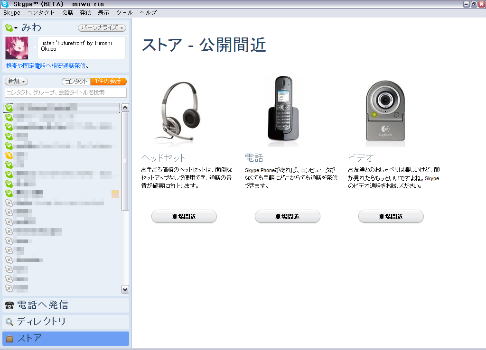The width and height of the screenshot is (486, 350).
Task: Switch to the 1件の会話 tab
Action: click(x=108, y=82)
